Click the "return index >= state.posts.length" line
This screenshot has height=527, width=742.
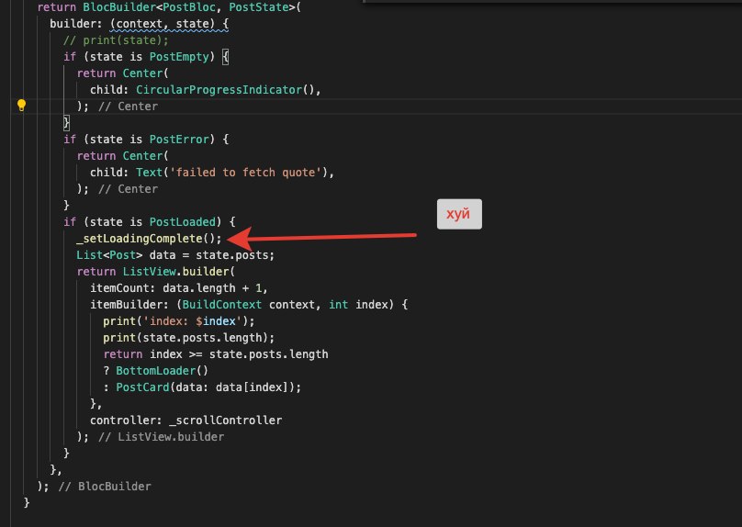pyautogui.click(x=216, y=354)
